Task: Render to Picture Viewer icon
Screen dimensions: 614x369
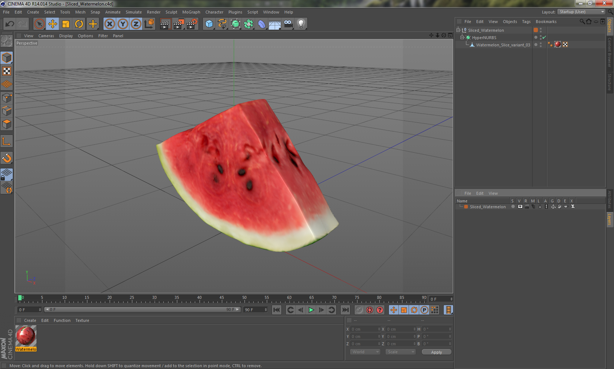Action: pos(179,24)
